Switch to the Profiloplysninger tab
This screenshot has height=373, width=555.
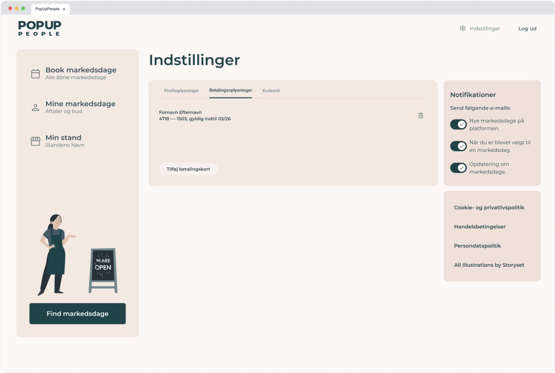(x=181, y=91)
